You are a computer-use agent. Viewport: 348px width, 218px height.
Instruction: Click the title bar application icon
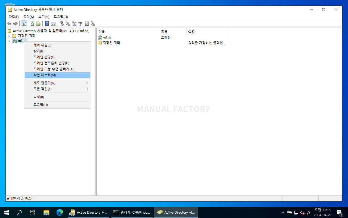tap(10, 10)
